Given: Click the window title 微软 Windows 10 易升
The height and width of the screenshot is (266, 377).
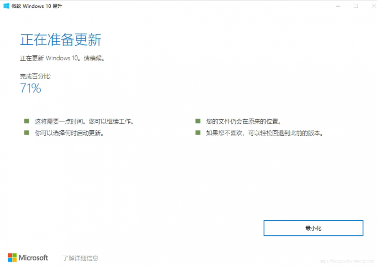Looking at the screenshot, I should [37, 6].
